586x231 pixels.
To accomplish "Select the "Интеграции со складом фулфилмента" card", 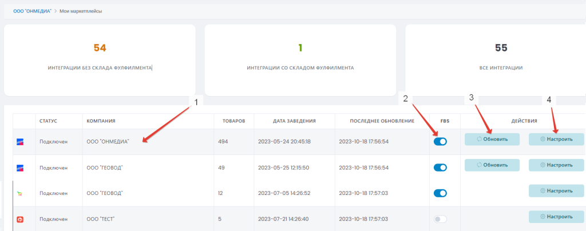I will point(300,60).
